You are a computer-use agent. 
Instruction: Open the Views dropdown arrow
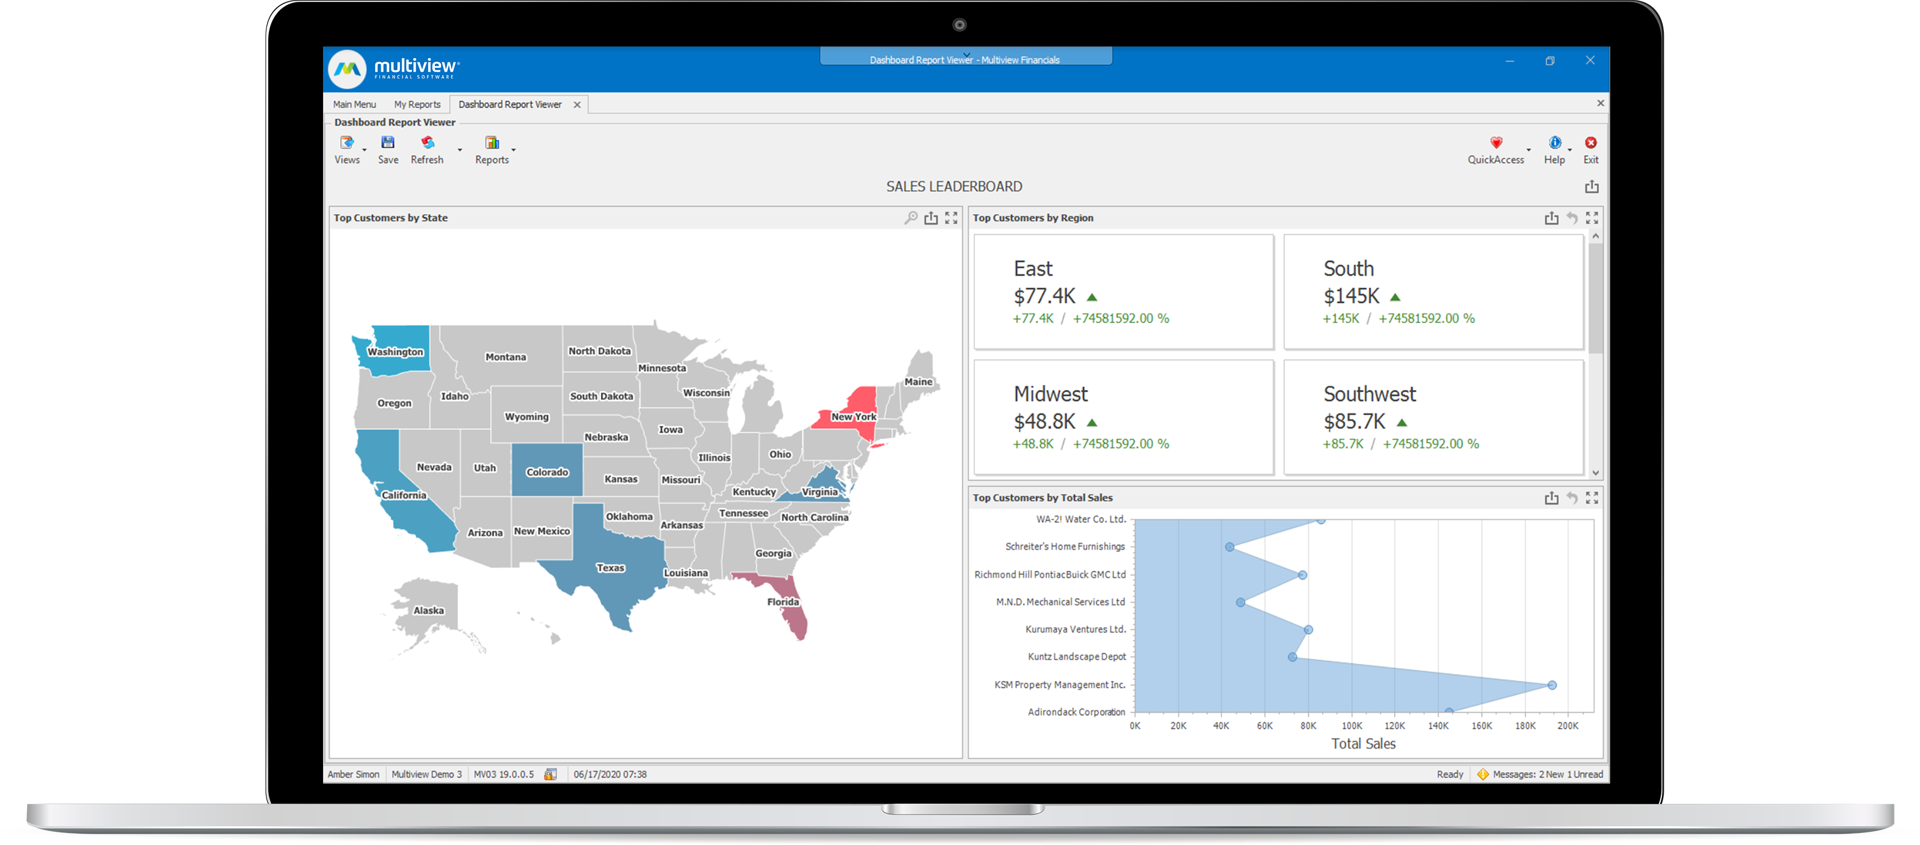[365, 150]
